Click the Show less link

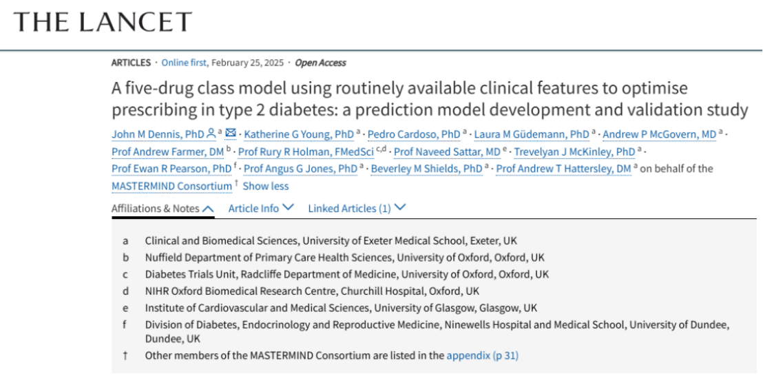tap(266, 187)
